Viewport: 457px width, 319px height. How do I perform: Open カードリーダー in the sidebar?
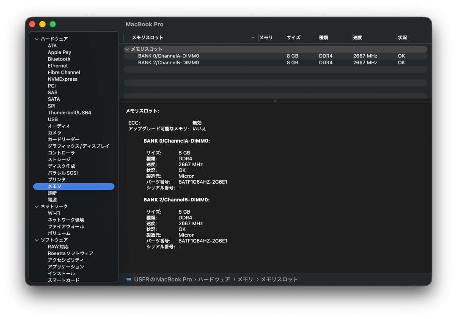coord(63,140)
